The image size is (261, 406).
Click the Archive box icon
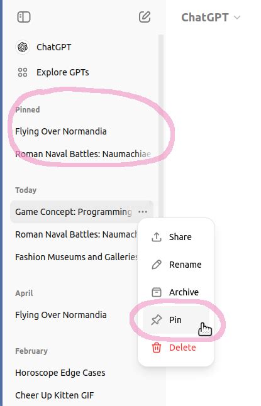pos(157,292)
